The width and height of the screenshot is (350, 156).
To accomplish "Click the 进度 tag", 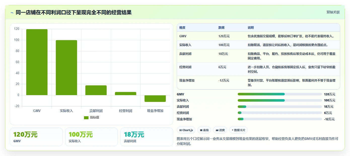I will [x=220, y=130].
